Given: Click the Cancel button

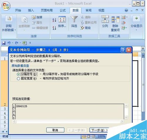Looking at the screenshot, I should pyautogui.click(x=55, y=130).
